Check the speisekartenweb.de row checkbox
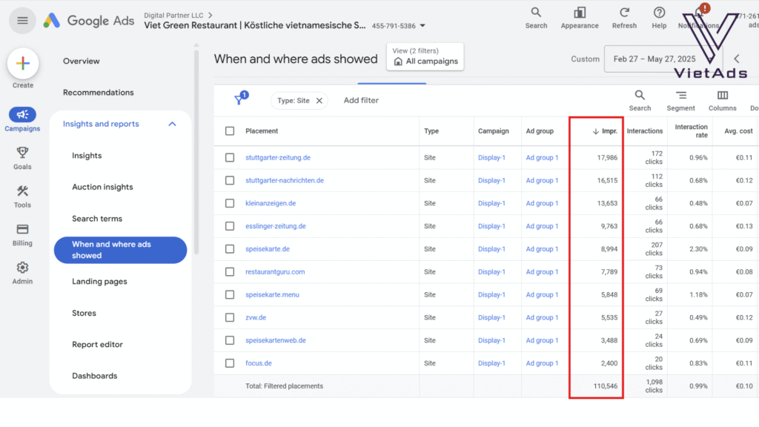Image resolution: width=759 pixels, height=427 pixels. 230,340
